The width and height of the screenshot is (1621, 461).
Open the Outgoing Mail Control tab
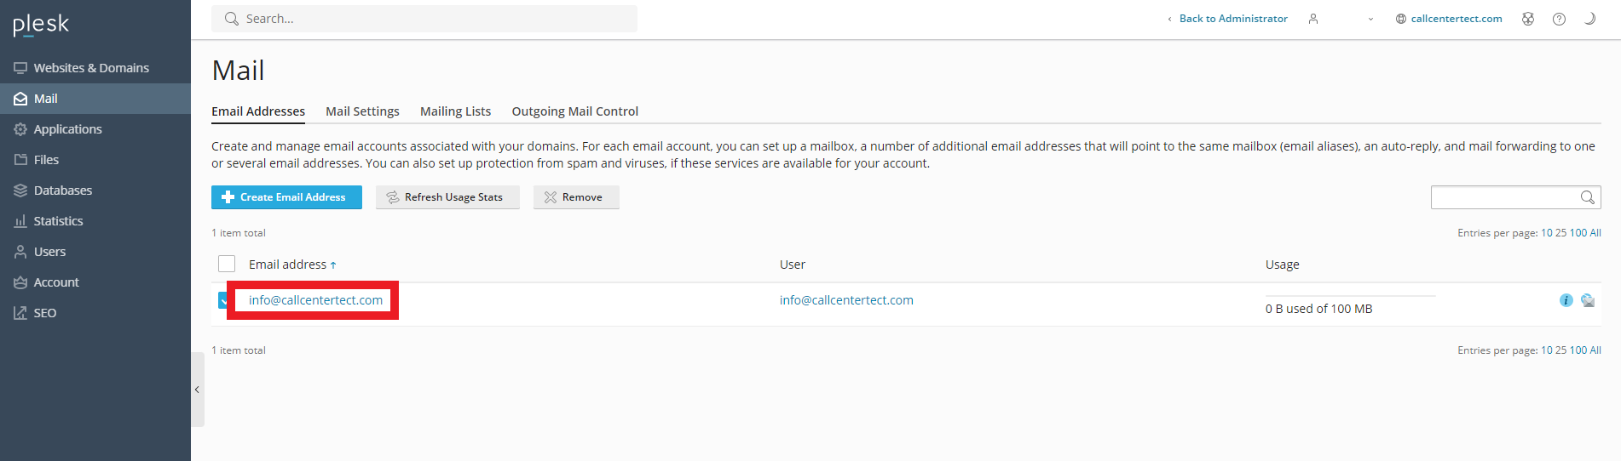[574, 111]
